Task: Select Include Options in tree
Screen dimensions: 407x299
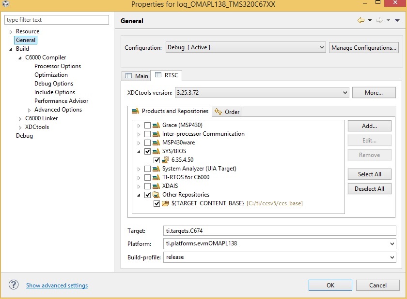Action: click(x=55, y=92)
